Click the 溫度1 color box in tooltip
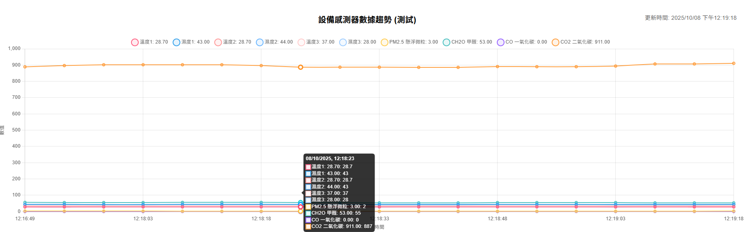Image resolution: width=744 pixels, height=232 pixels. pos(308,167)
